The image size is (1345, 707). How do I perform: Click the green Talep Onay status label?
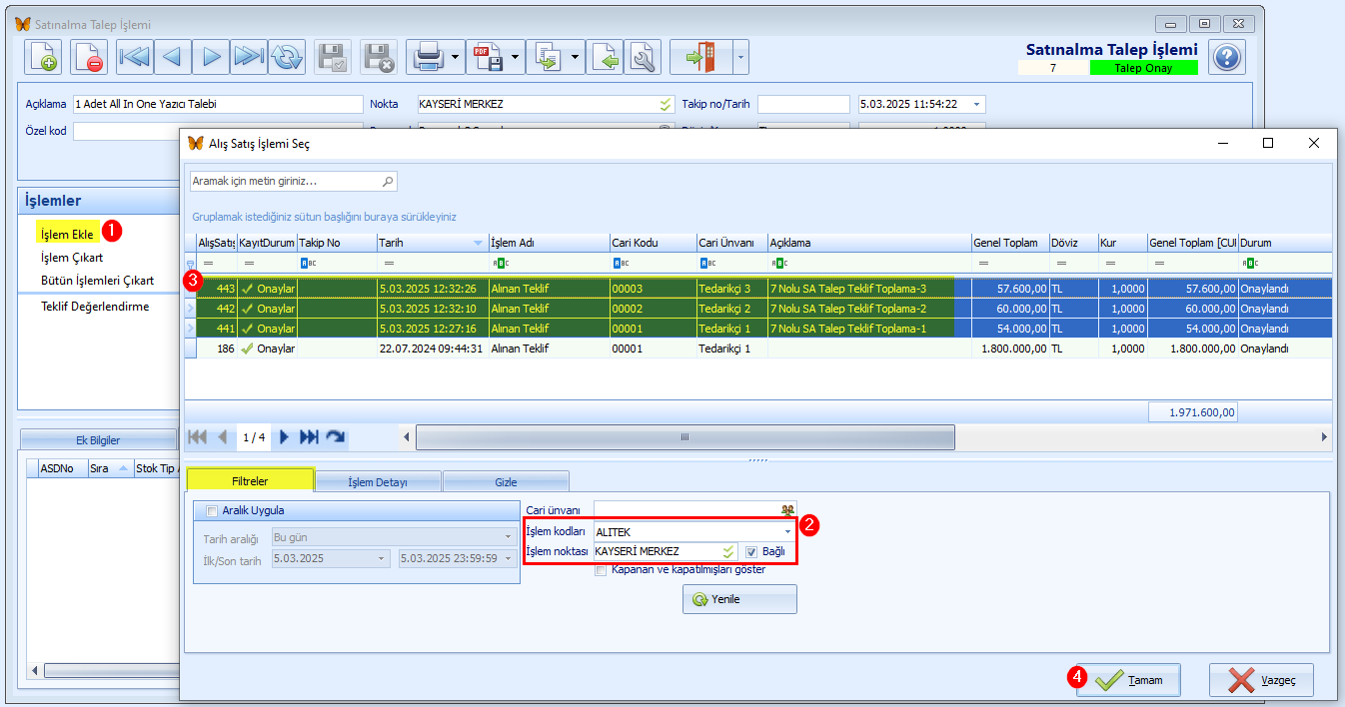pos(1144,68)
